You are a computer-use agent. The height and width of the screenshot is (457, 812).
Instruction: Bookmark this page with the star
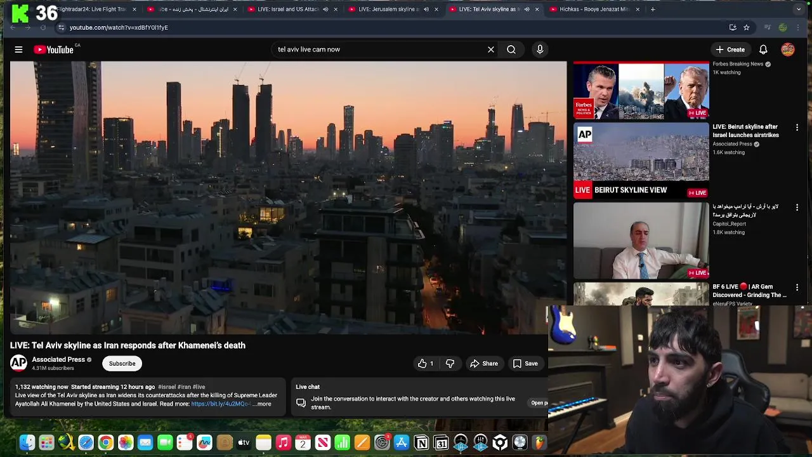pyautogui.click(x=747, y=27)
